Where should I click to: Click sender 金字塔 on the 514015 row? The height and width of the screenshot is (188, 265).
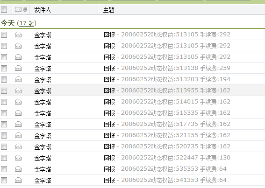pos(43,102)
